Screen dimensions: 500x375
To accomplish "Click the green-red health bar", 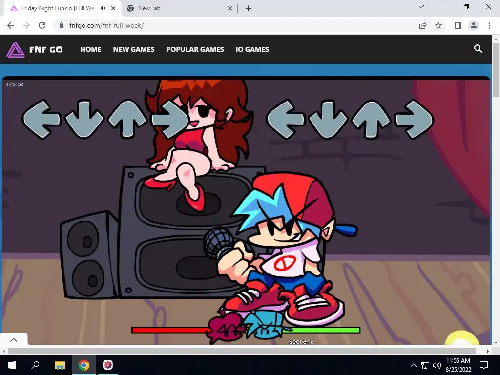I will point(246,330).
